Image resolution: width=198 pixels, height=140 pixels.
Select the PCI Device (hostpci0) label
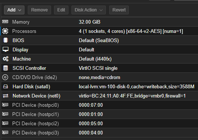click(x=36, y=105)
